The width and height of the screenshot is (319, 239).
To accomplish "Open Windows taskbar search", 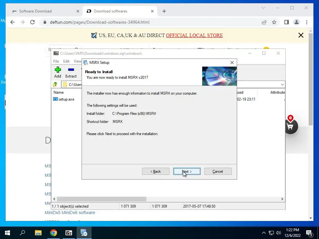I will 22,233.
